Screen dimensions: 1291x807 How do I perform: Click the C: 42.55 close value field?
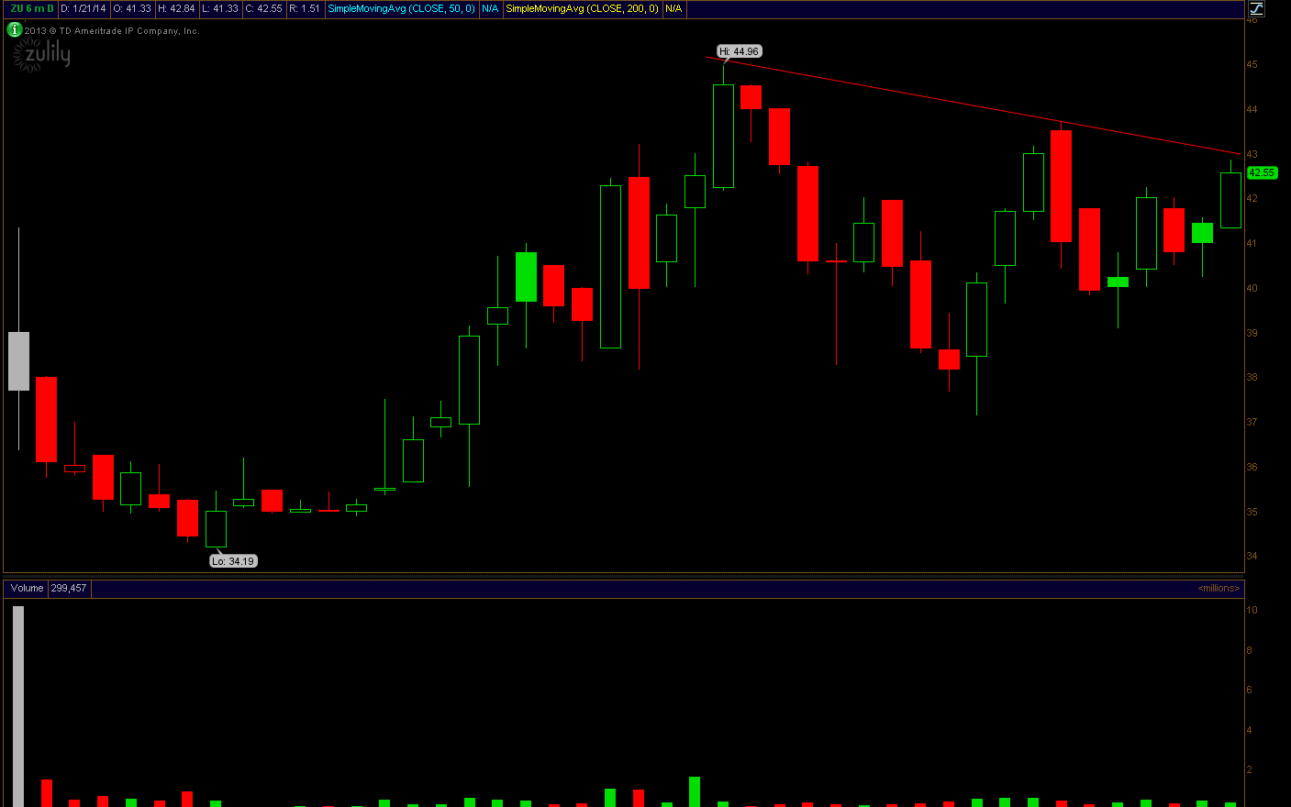coord(264,8)
